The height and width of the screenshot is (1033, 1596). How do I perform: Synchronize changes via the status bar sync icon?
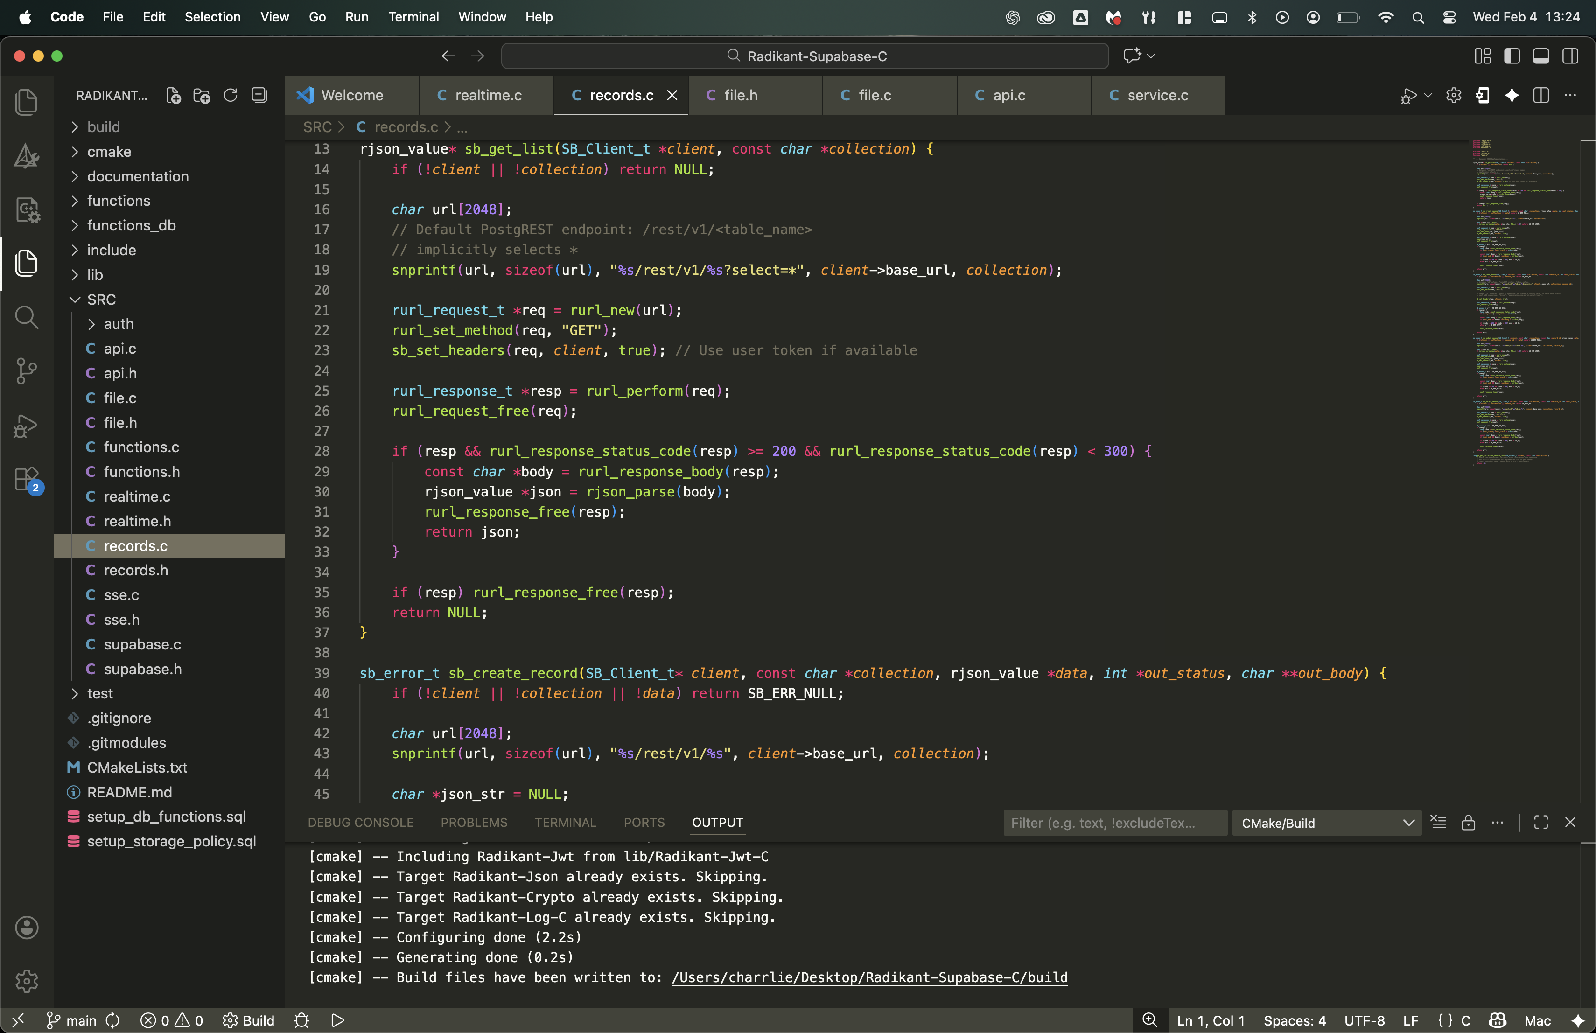pyautogui.click(x=112, y=1020)
